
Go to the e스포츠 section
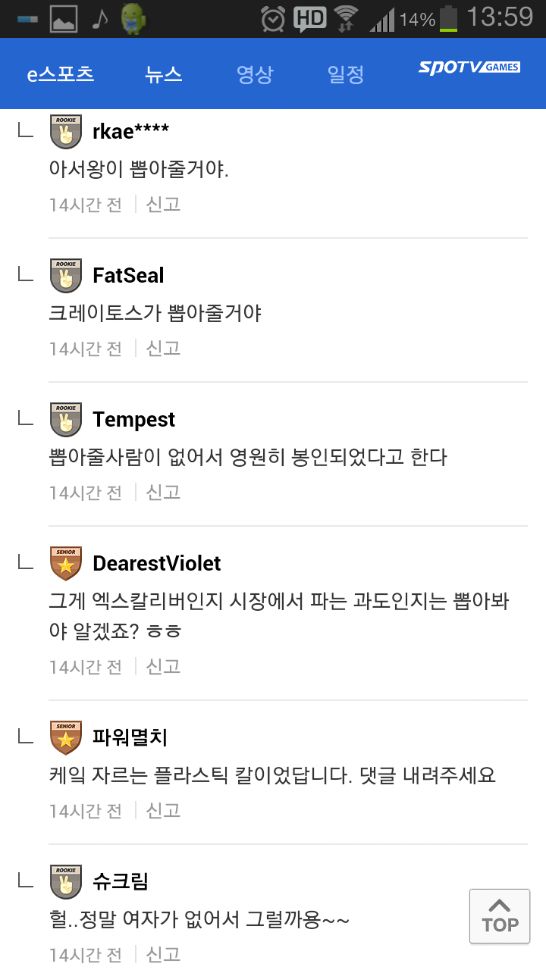click(x=60, y=74)
